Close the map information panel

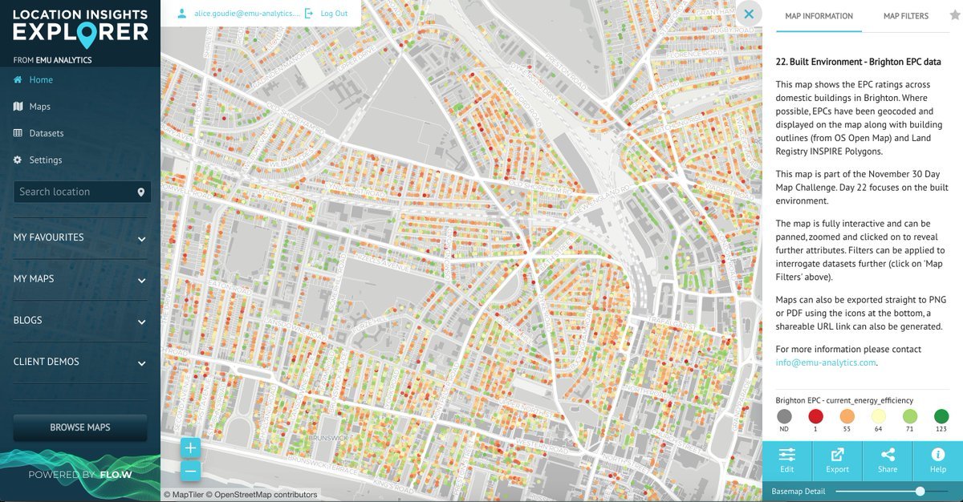749,14
